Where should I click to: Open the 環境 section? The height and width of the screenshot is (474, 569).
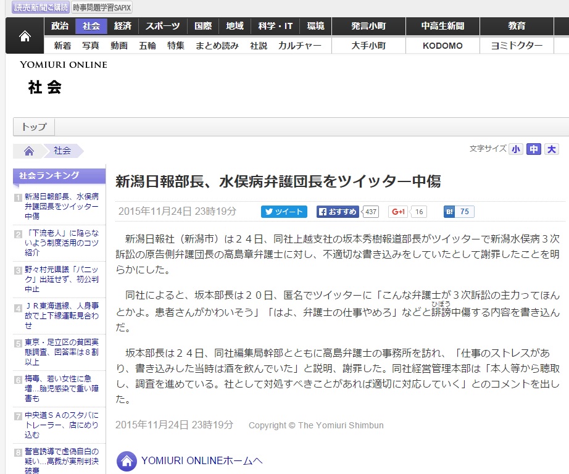315,26
